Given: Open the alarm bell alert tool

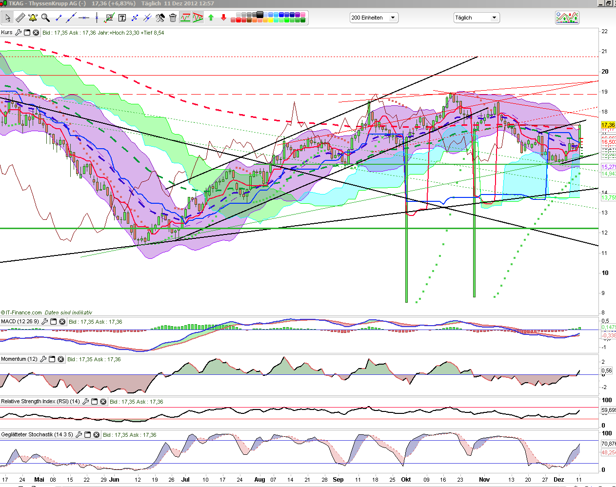Looking at the screenshot, I should click(x=33, y=18).
